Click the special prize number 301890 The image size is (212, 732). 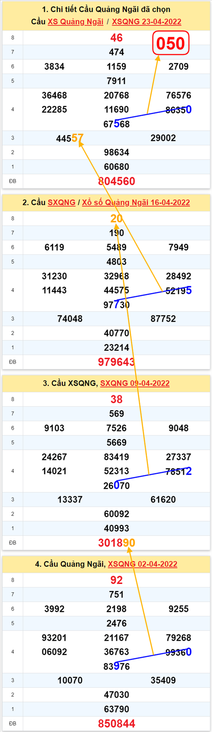coord(117,543)
